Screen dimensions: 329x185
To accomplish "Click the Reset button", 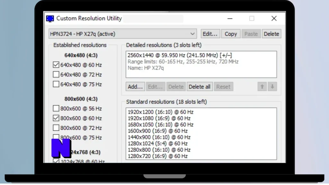I will (x=224, y=87).
